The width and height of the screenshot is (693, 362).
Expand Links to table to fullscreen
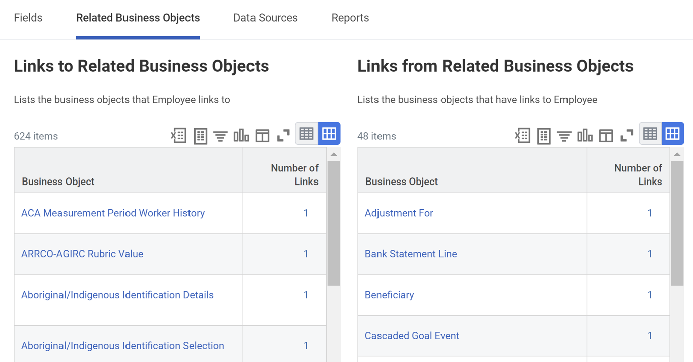pyautogui.click(x=283, y=135)
